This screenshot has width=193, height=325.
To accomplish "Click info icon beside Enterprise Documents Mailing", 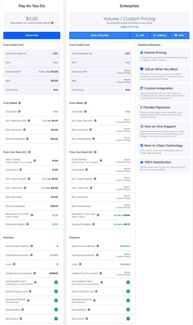I will point(94,224).
